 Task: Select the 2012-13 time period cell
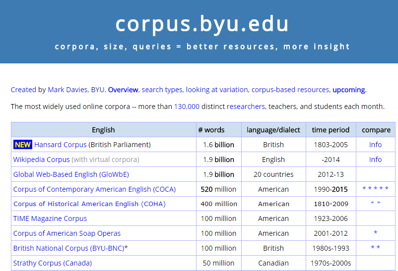pyautogui.click(x=331, y=174)
